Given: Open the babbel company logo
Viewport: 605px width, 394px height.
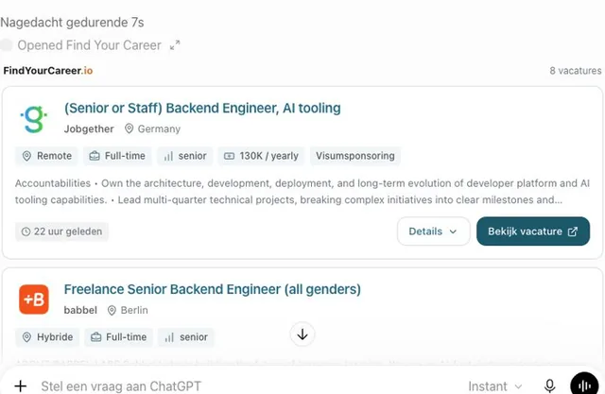Looking at the screenshot, I should [x=34, y=300].
